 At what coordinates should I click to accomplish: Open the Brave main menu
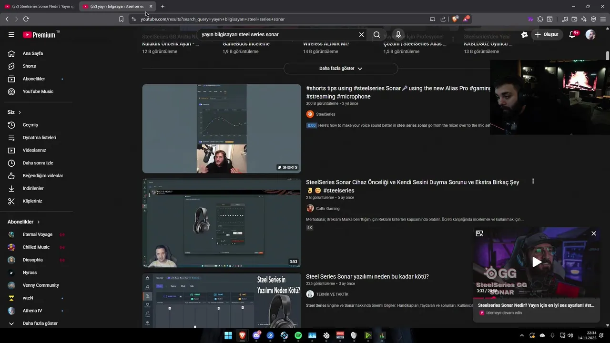[x=603, y=19]
